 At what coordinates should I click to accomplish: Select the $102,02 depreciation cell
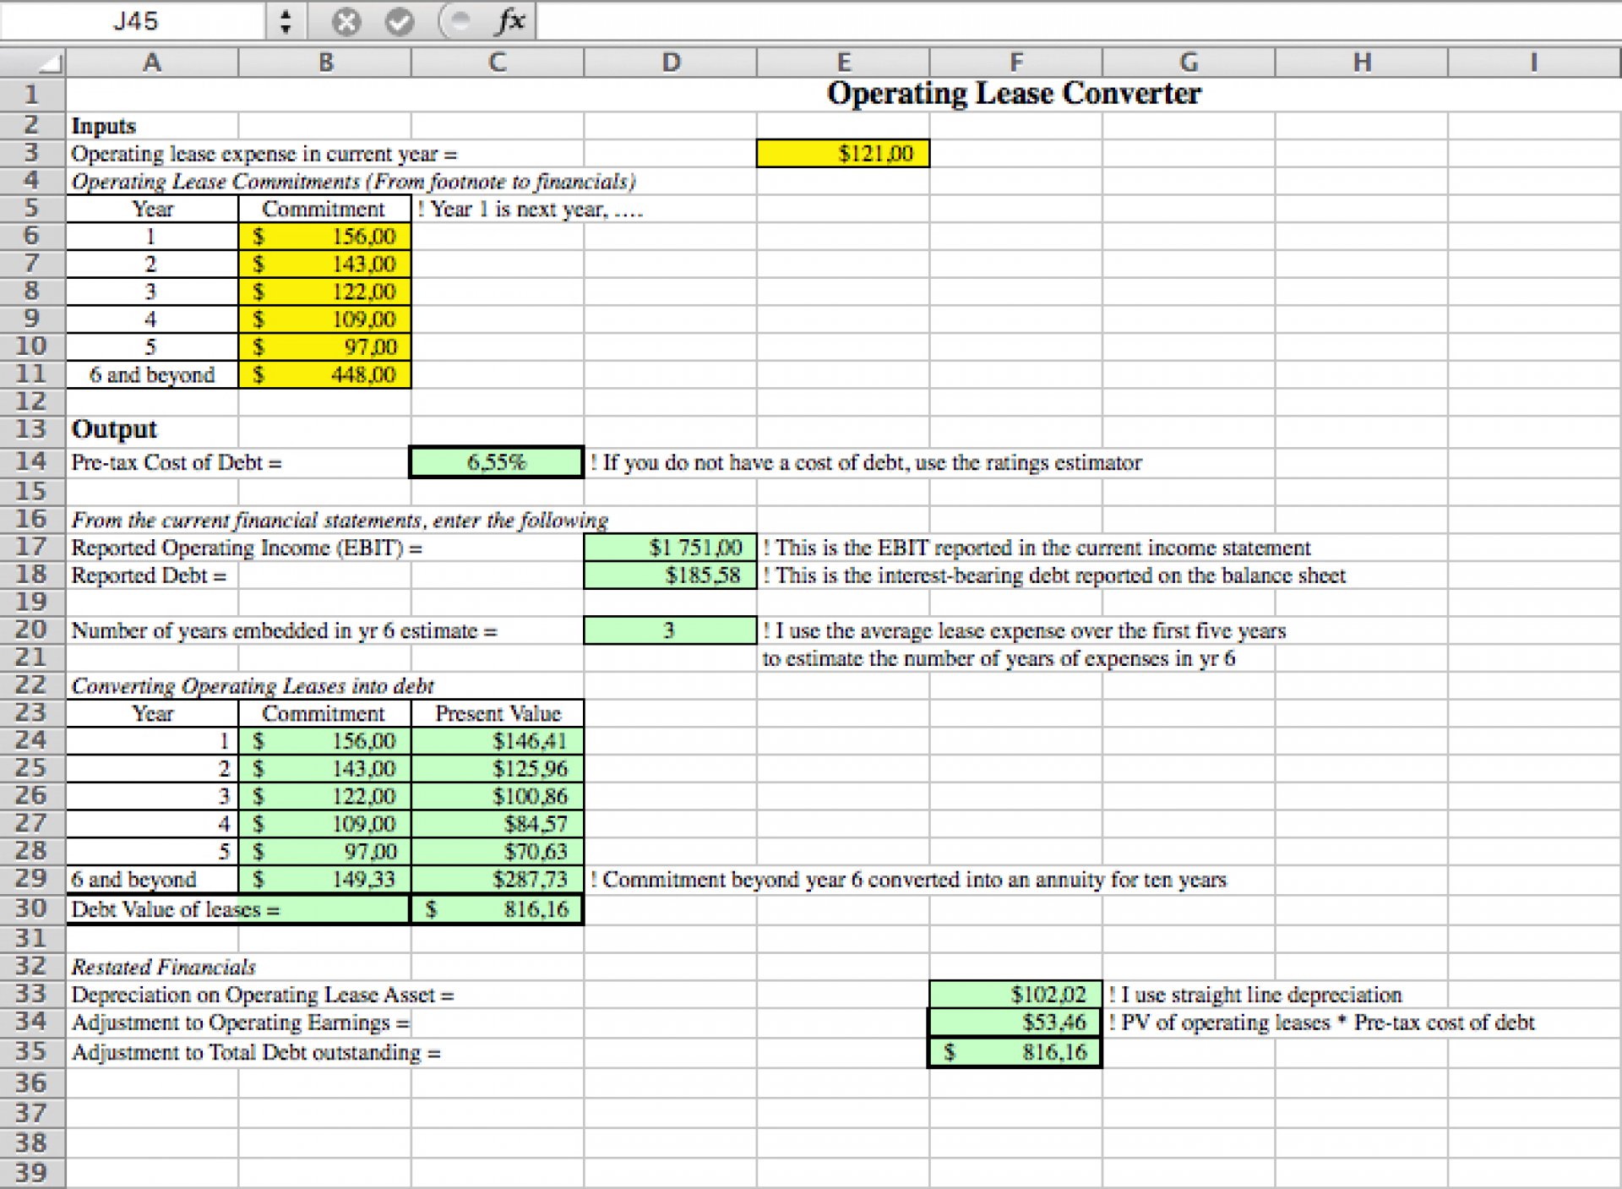point(1016,995)
